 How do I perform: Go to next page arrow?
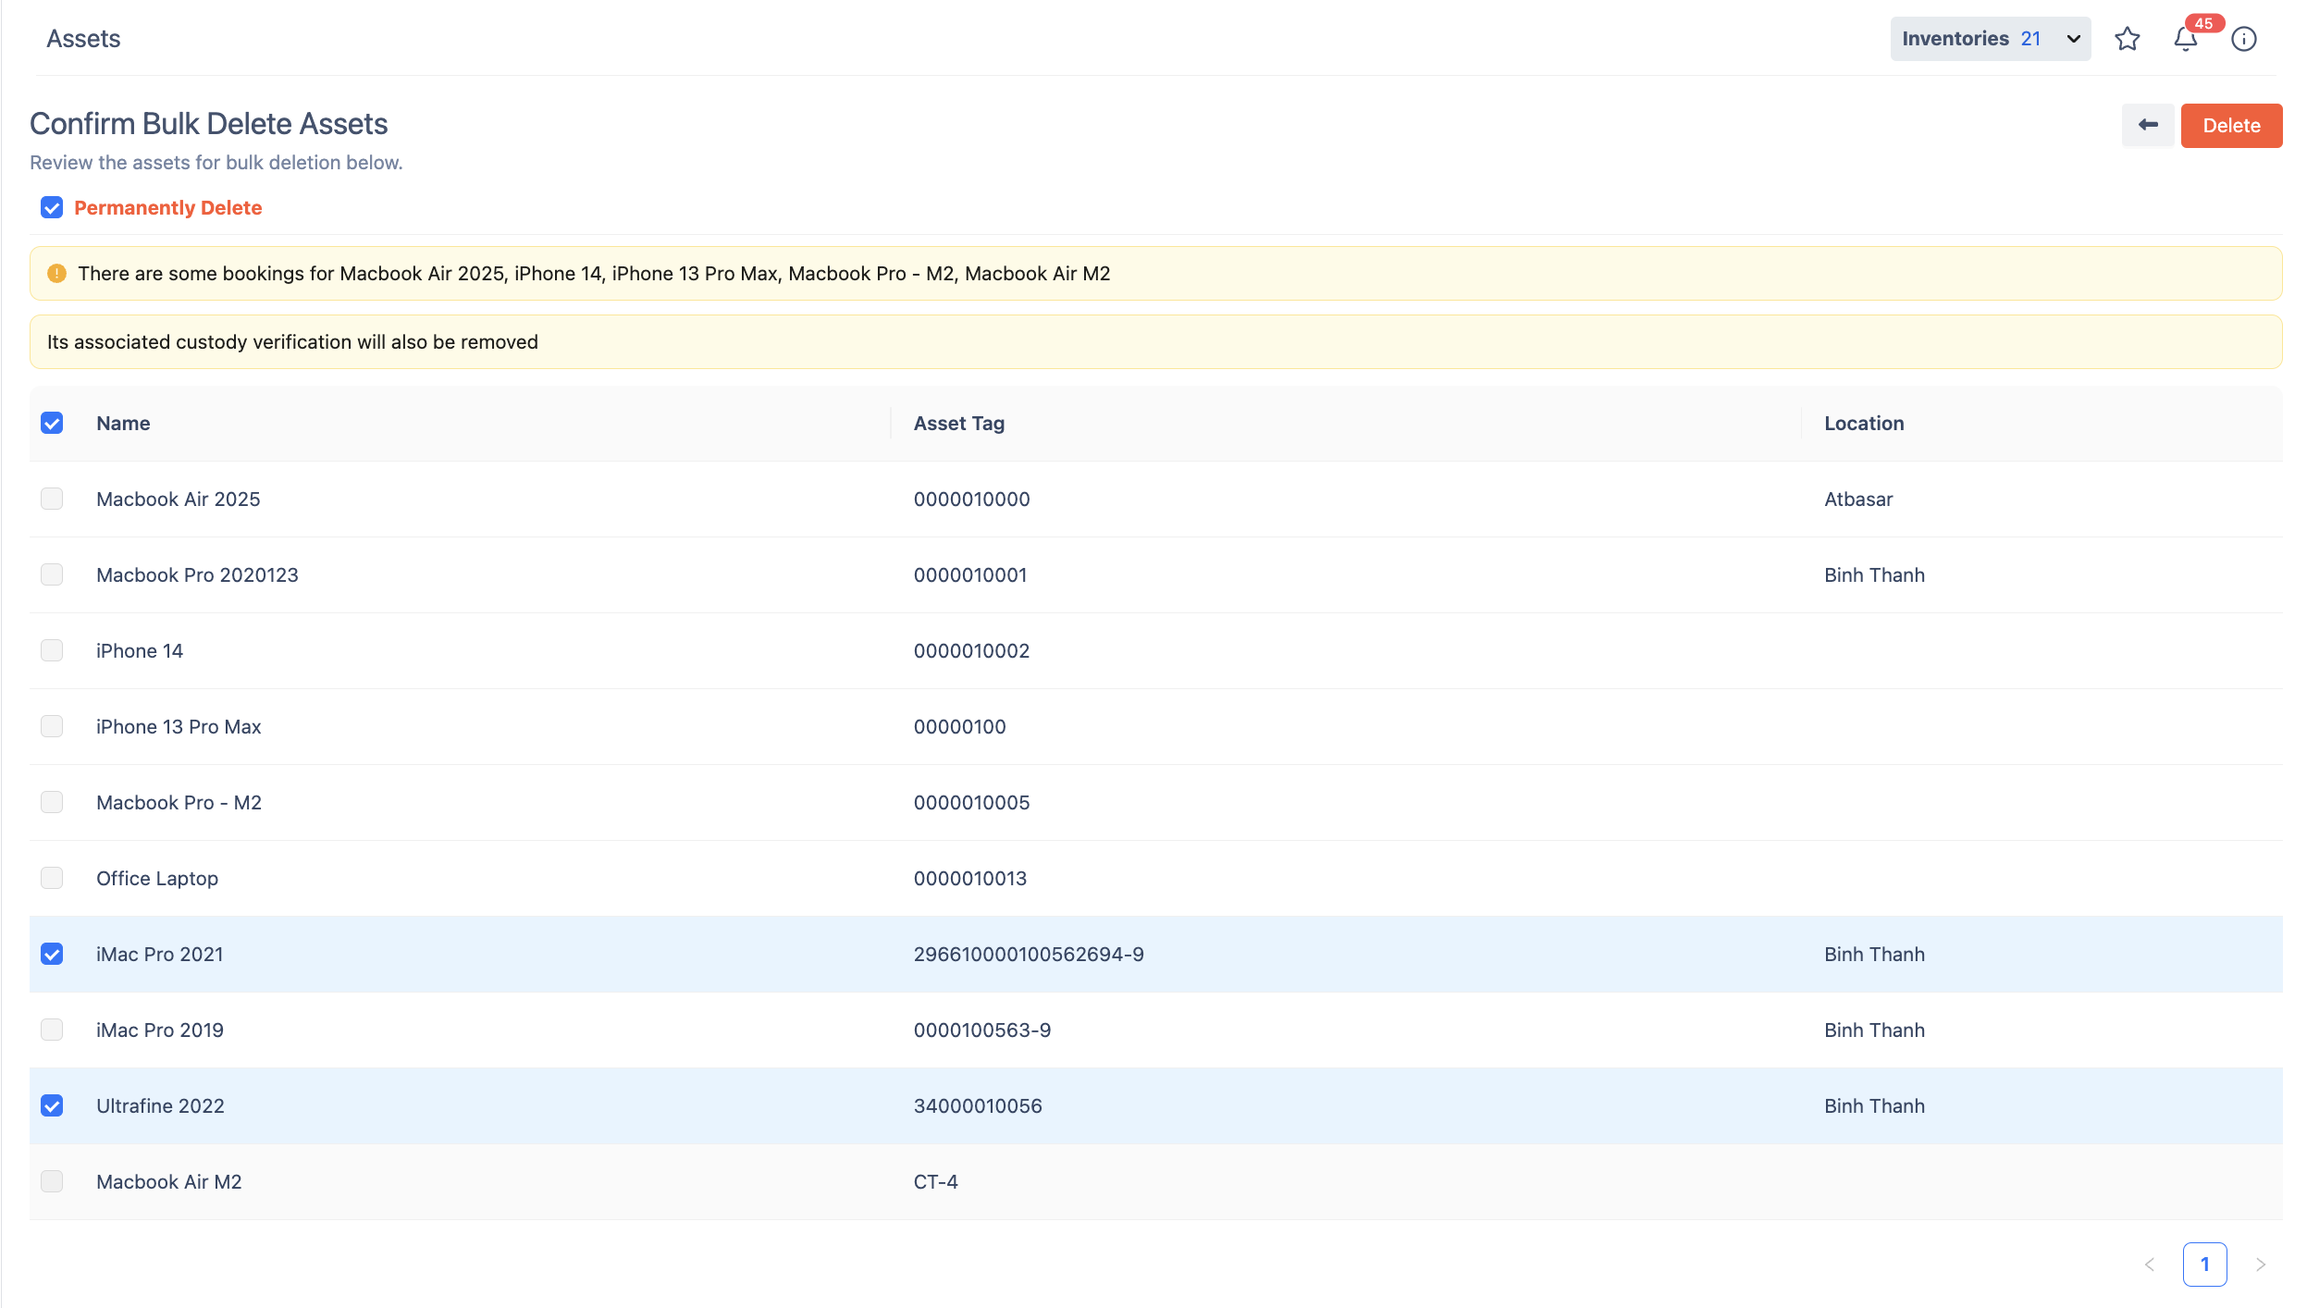2260,1265
